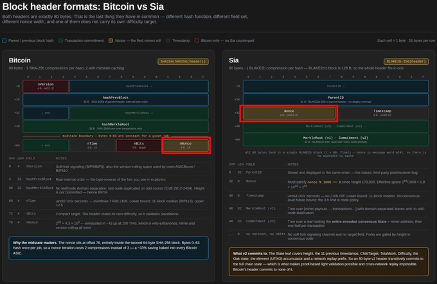The height and width of the screenshot is (284, 437).
Task: Click the 'Compact target' note for nBits
Action: click(x=117, y=214)
